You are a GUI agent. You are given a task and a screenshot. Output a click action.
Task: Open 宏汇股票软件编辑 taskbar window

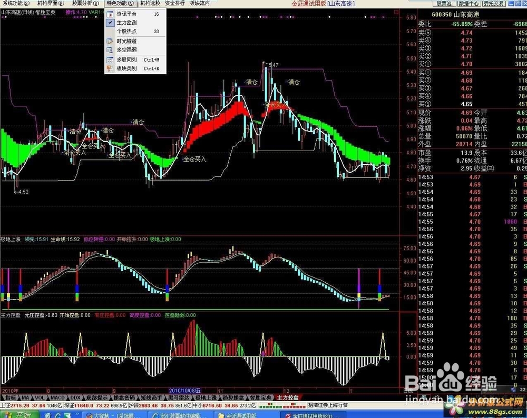180,415
